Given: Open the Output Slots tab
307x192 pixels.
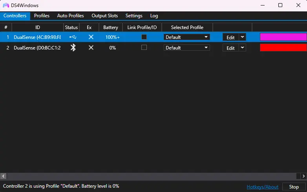Looking at the screenshot, I should (105, 16).
